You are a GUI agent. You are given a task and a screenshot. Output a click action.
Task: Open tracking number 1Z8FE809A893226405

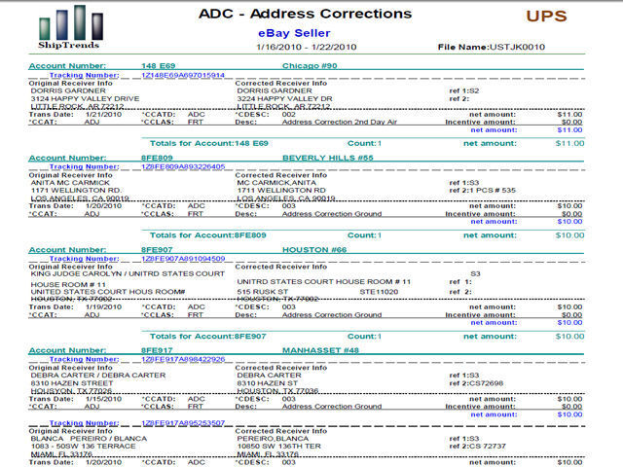(183, 166)
